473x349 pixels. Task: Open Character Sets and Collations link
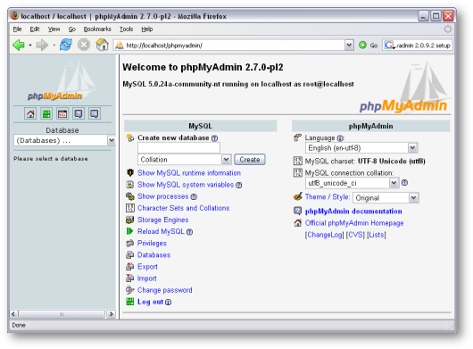pyautogui.click(x=184, y=208)
